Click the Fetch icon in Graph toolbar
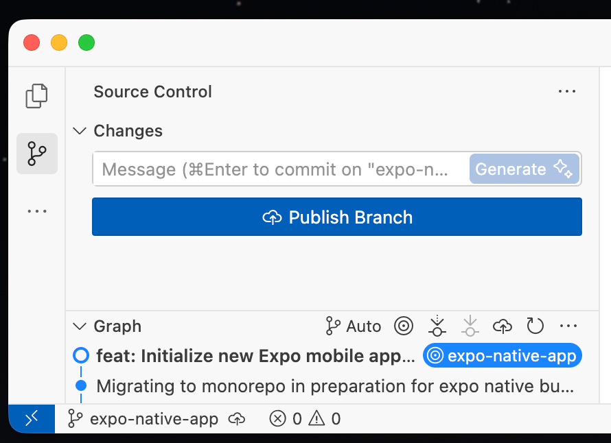The image size is (611, 443). coord(437,326)
